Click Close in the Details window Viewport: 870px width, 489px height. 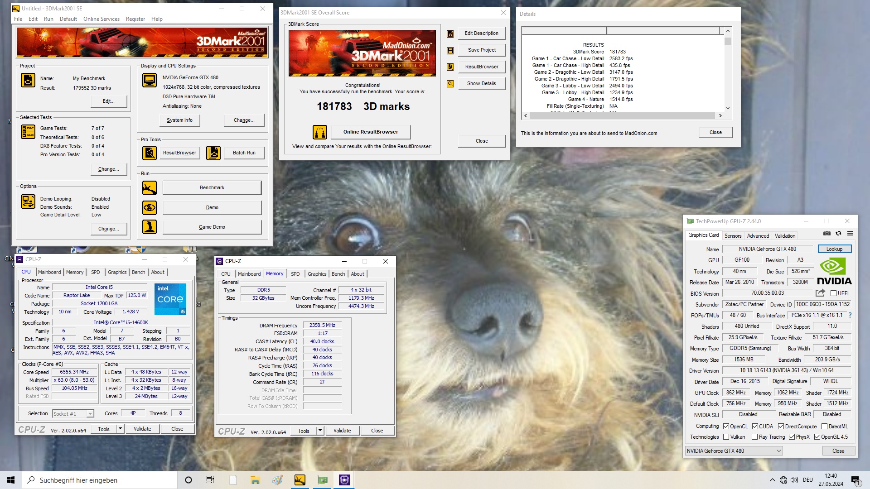[x=715, y=133]
